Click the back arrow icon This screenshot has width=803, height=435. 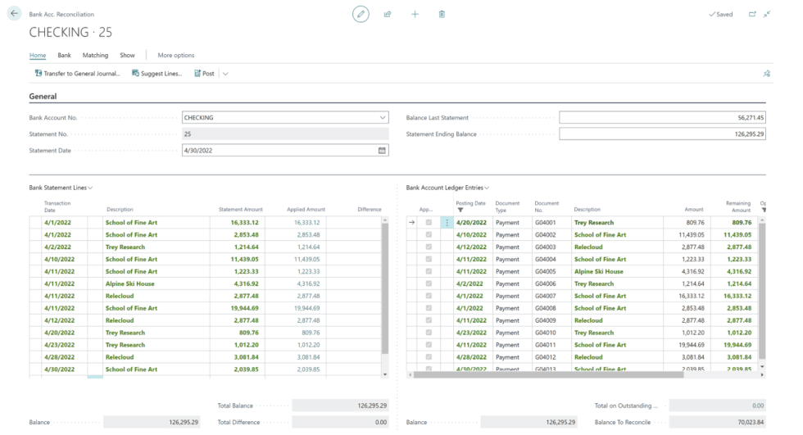(13, 14)
